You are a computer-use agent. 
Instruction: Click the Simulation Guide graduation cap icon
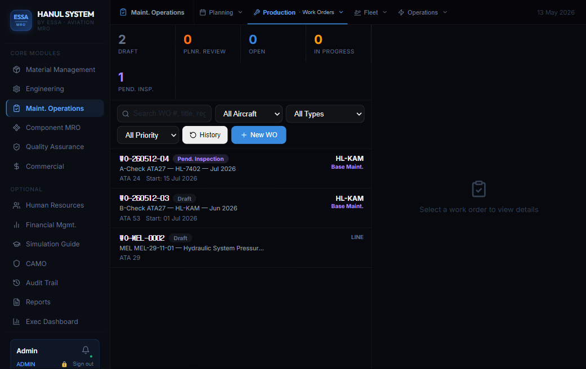click(16, 244)
